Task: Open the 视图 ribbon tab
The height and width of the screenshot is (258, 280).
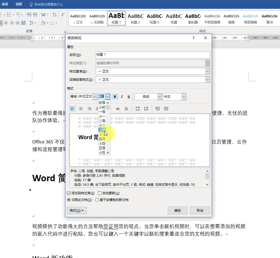Action: coord(18,4)
